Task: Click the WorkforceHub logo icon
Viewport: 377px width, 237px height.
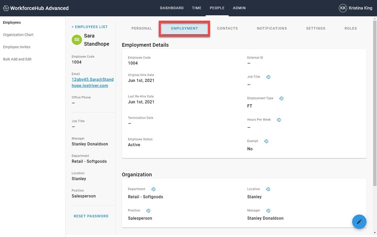Action: pyautogui.click(x=6, y=8)
